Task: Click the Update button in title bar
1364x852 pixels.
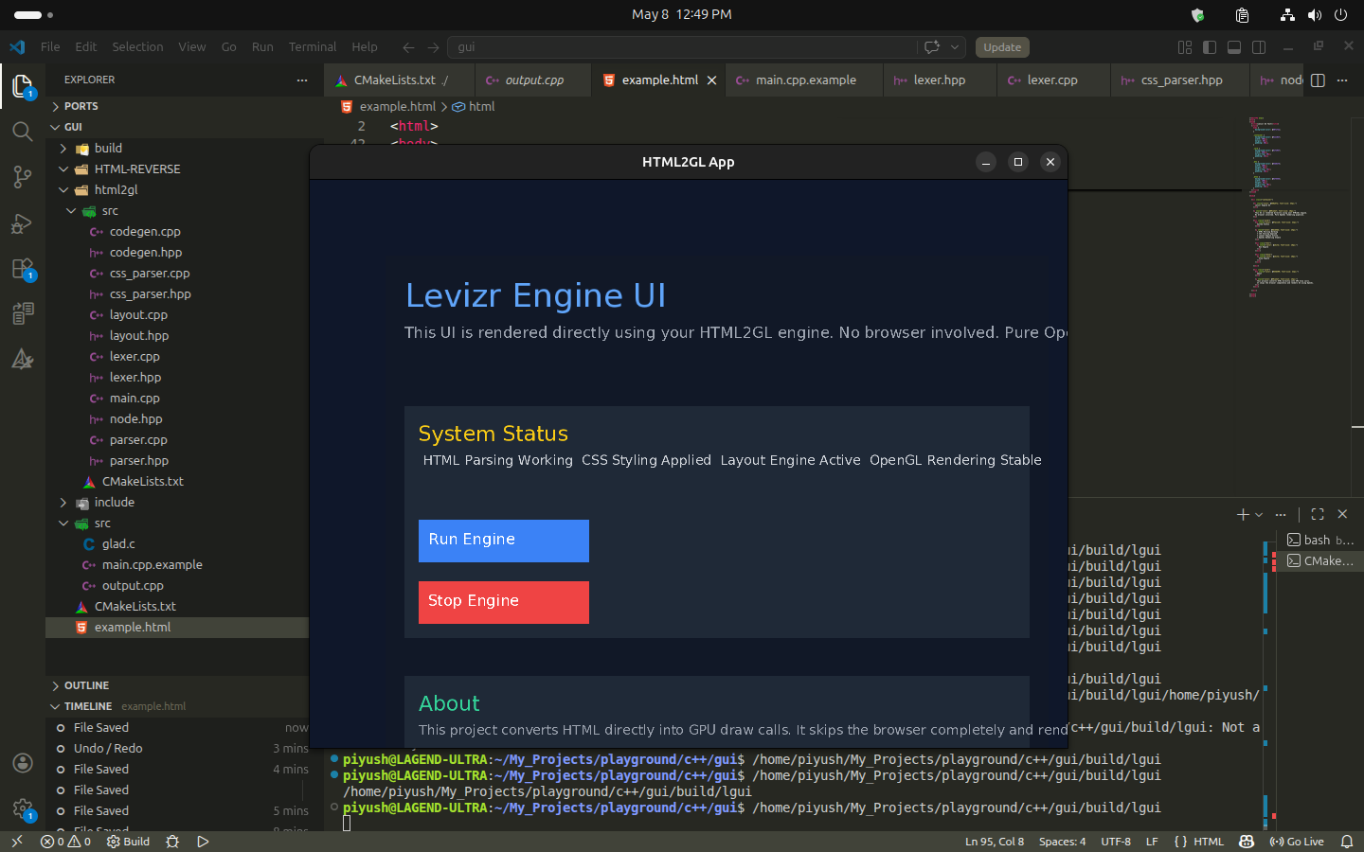Action: point(1002,47)
